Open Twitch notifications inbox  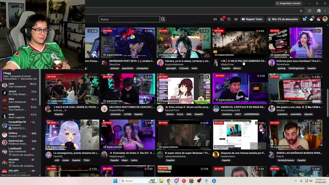222,19
